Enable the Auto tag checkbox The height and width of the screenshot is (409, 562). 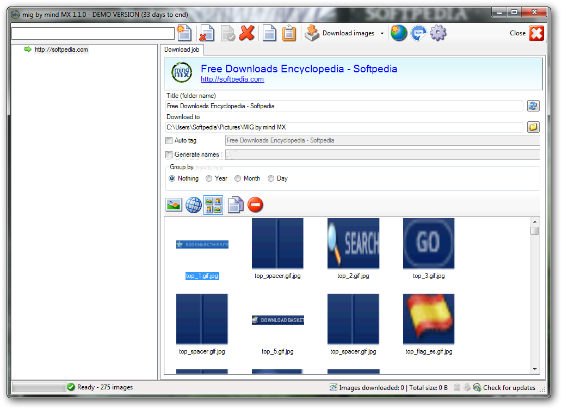point(169,140)
